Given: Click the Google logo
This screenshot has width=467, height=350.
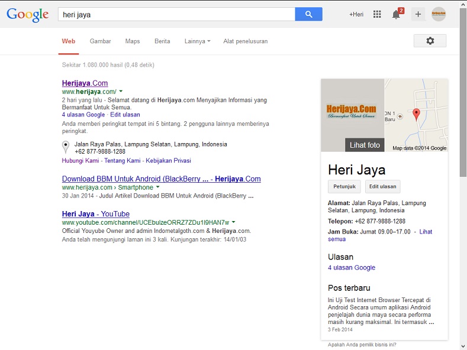Looking at the screenshot, I should click(x=27, y=15).
